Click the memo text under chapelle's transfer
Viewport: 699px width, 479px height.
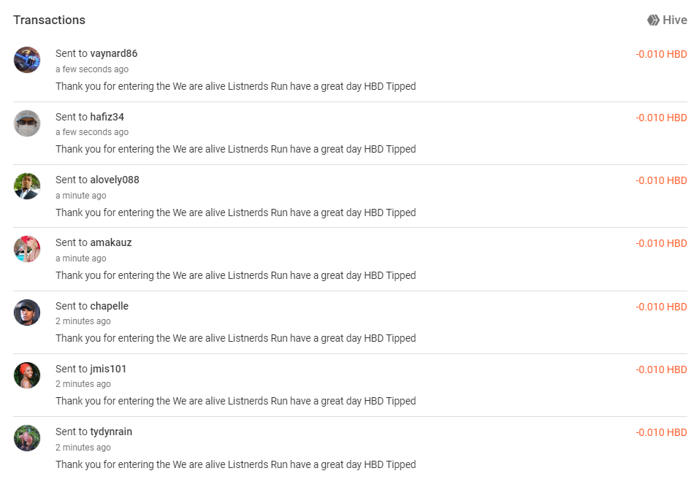[x=235, y=338]
